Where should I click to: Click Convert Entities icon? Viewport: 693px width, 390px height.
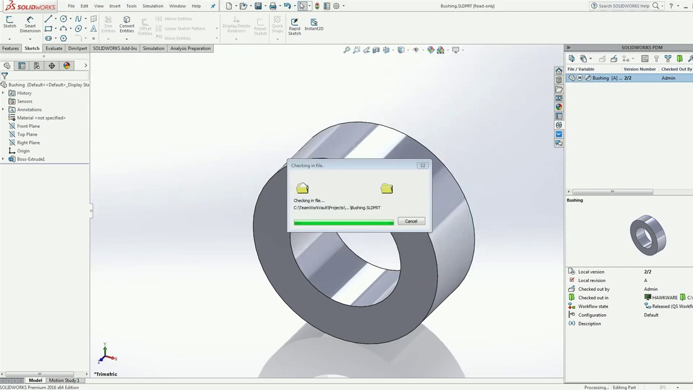[x=127, y=24]
